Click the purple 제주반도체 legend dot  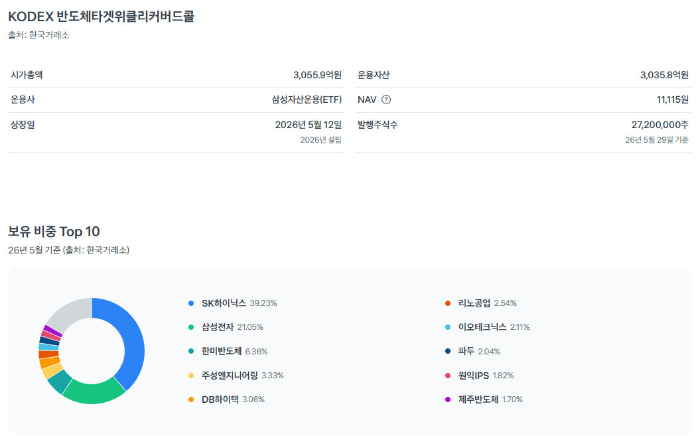448,400
